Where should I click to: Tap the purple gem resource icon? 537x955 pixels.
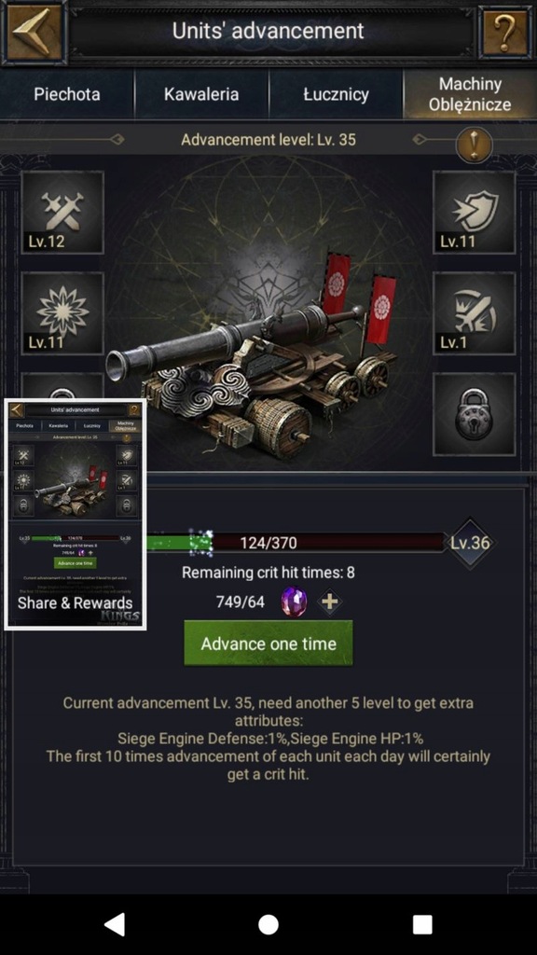[x=294, y=602]
